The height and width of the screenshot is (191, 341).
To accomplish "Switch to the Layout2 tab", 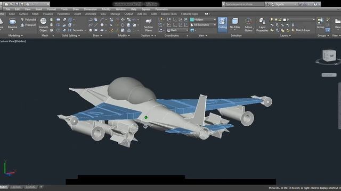I will click(x=30, y=187).
